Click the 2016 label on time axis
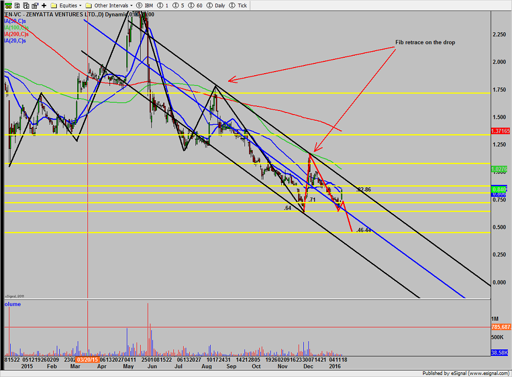Image resolution: width=512 pixels, height=377 pixels. tap(335, 366)
